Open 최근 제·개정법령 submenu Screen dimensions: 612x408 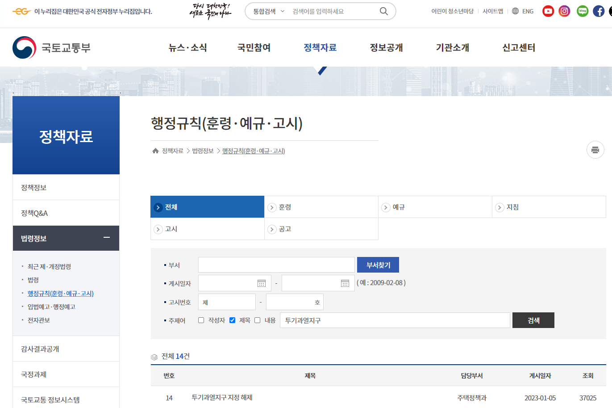49,266
